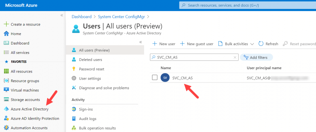Viewport: 316px width, 132px height.
Task: Sort by the Name column header
Action: click(x=166, y=68)
